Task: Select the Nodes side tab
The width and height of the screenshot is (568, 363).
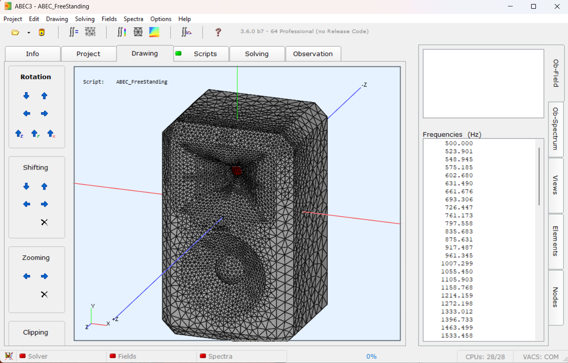Action: 556,297
